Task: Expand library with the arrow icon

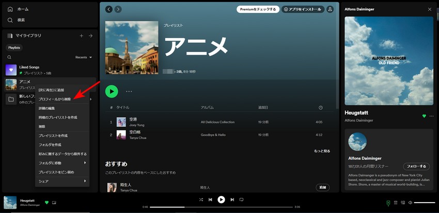Action: [x=91, y=36]
